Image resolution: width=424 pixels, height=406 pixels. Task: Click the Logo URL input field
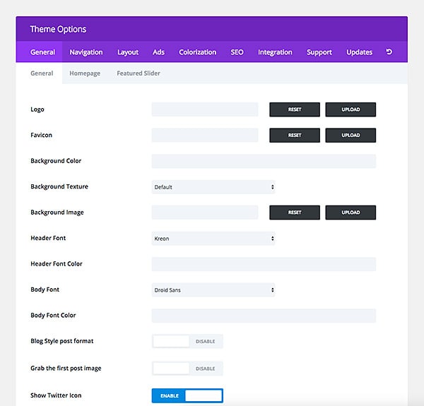[205, 109]
